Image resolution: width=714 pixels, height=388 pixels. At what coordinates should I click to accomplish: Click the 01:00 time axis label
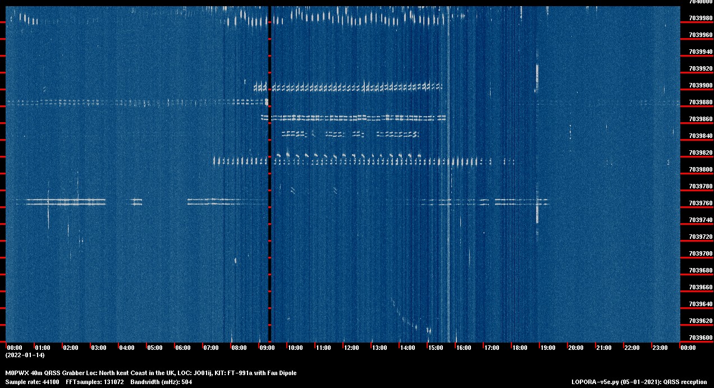point(43,348)
